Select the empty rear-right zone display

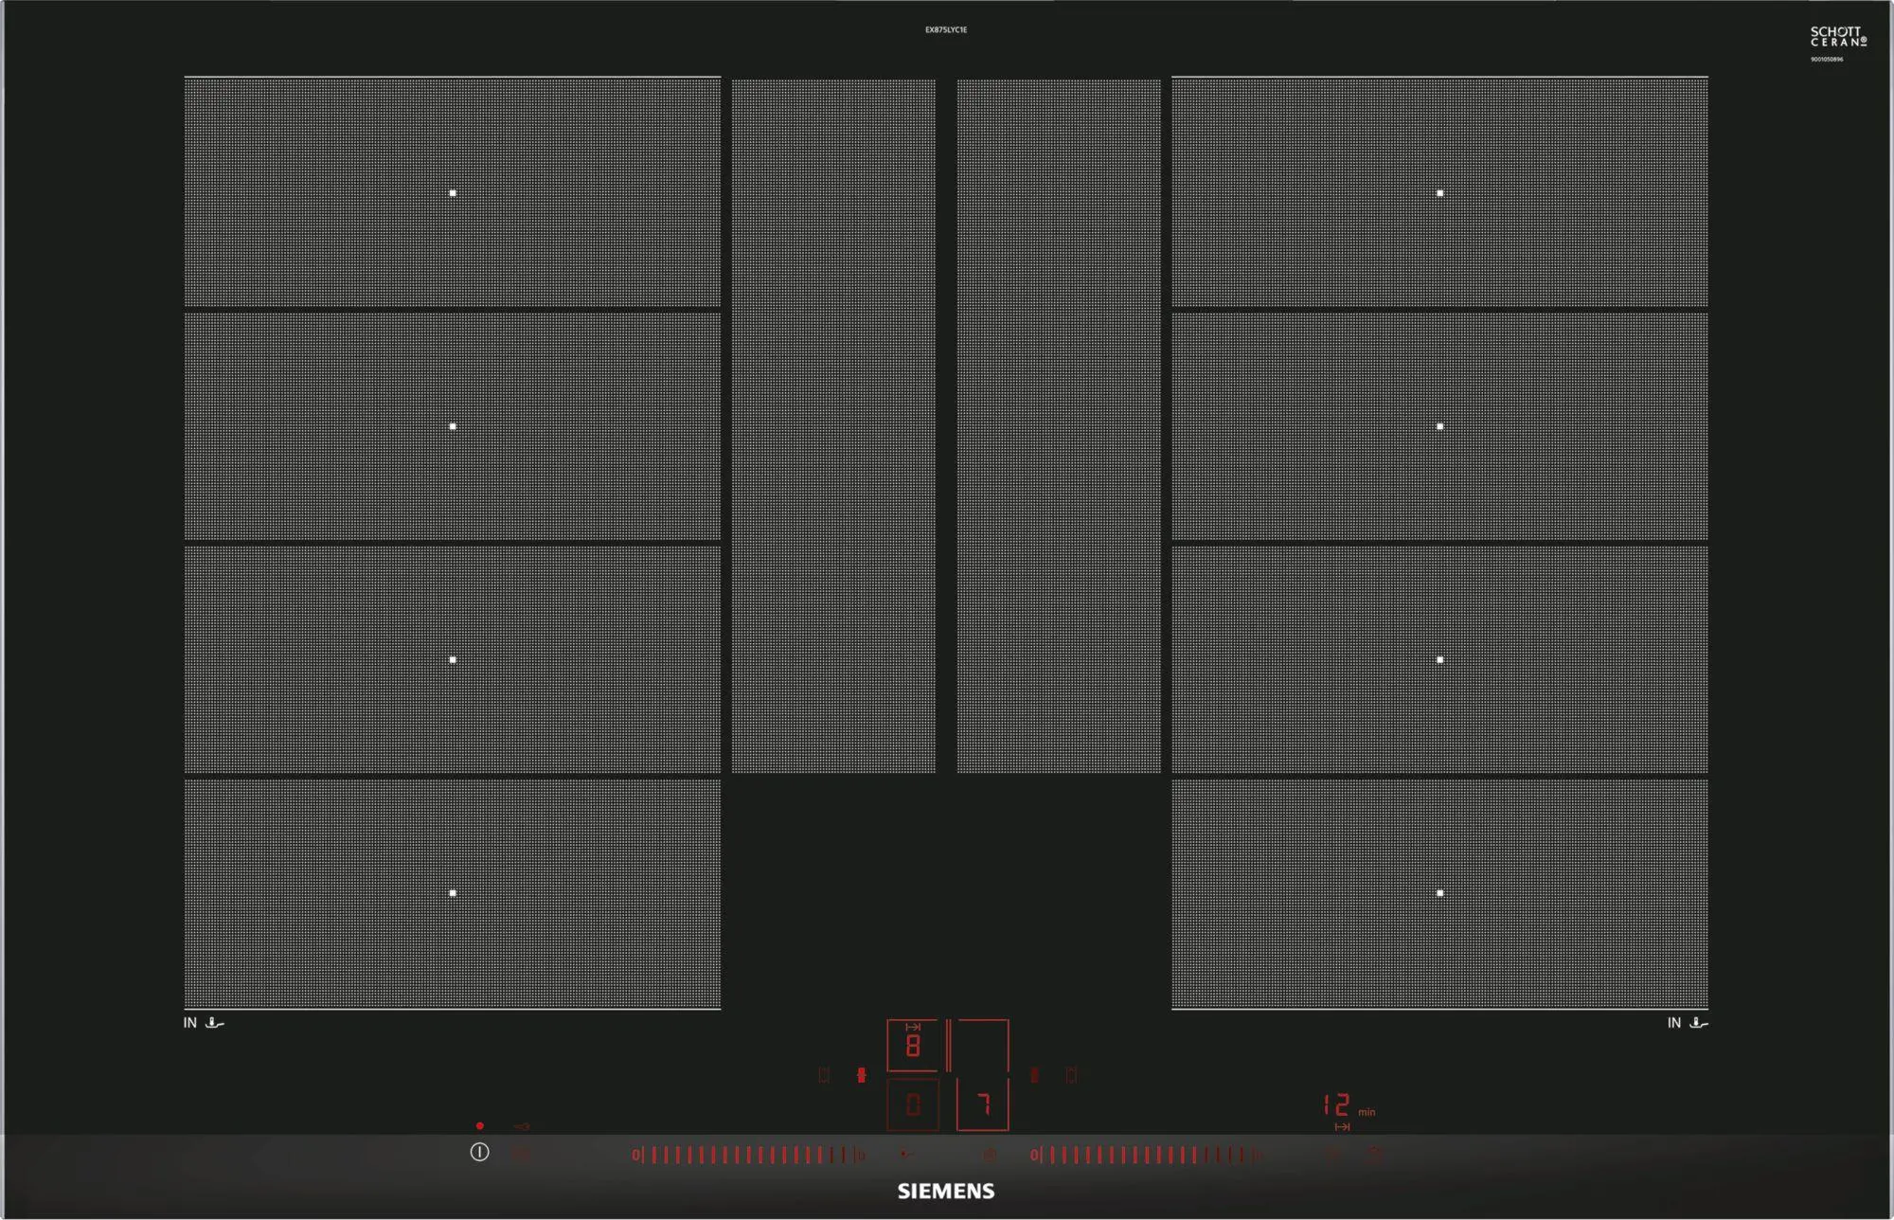coord(983,1046)
